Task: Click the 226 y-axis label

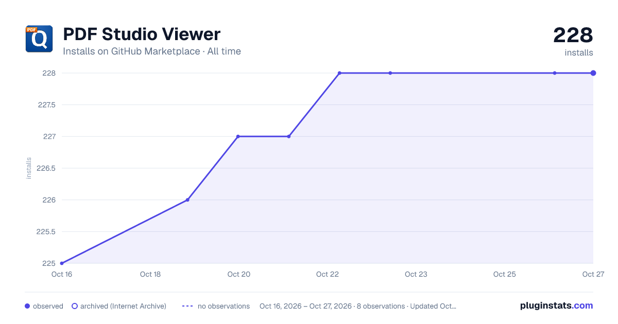Action: tap(49, 200)
